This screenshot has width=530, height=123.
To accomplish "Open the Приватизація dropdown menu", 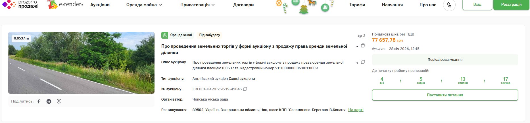I will coord(197,5).
